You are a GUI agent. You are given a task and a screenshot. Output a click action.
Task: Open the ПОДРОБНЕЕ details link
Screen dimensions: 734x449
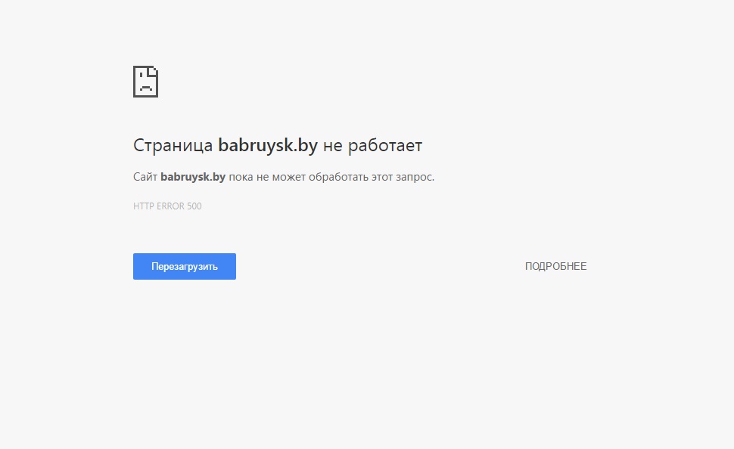pos(555,266)
